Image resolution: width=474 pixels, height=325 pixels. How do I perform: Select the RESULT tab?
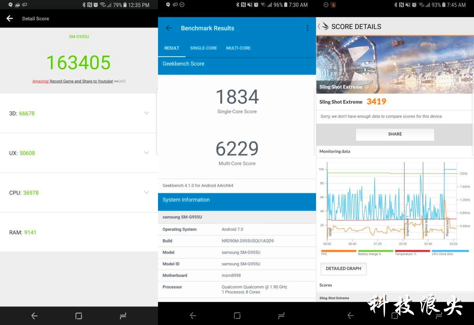pos(172,48)
